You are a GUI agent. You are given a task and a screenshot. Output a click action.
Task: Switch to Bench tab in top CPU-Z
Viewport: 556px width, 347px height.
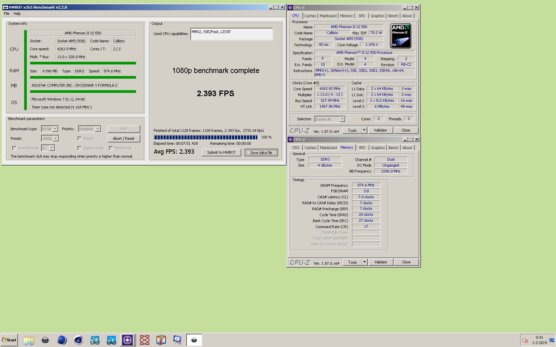(393, 16)
